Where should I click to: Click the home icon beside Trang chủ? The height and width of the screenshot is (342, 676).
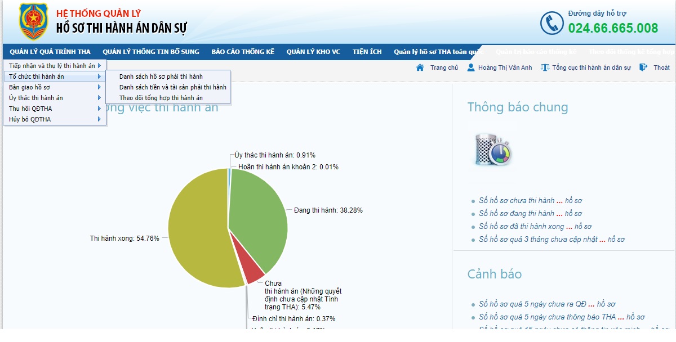(420, 67)
